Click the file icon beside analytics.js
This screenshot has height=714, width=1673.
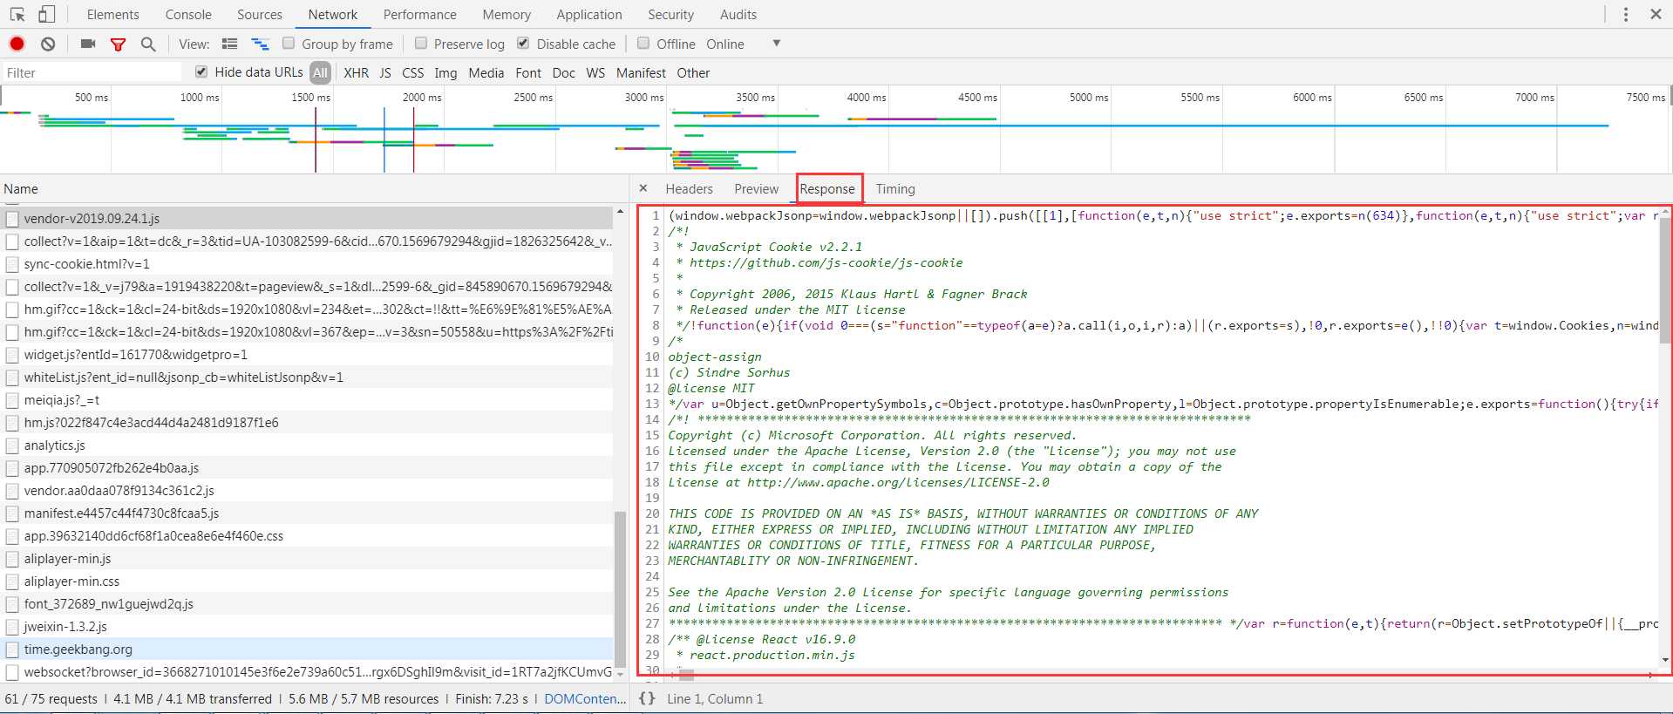pos(12,445)
